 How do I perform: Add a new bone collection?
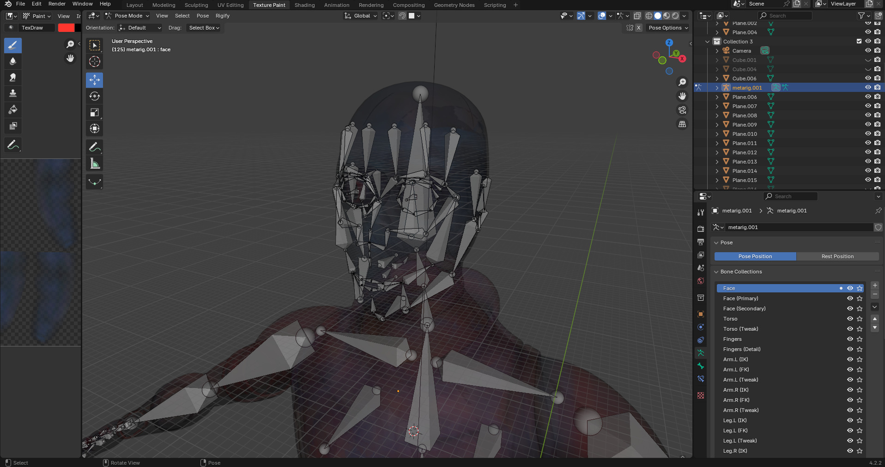[x=875, y=285]
